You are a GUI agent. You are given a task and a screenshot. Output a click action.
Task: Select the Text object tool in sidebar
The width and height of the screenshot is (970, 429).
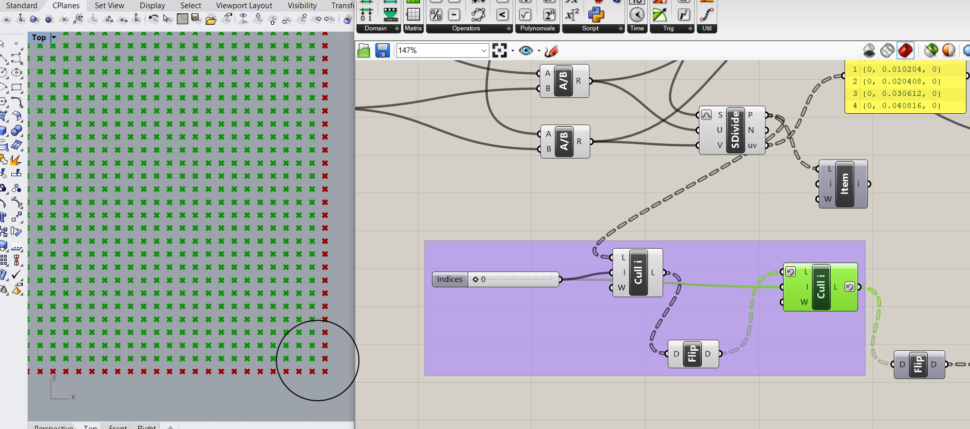coord(4,217)
